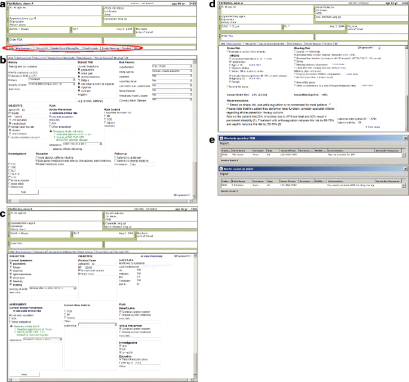
Task: Open Severity of AFIB dropdown in panel c
Action: tap(53, 288)
